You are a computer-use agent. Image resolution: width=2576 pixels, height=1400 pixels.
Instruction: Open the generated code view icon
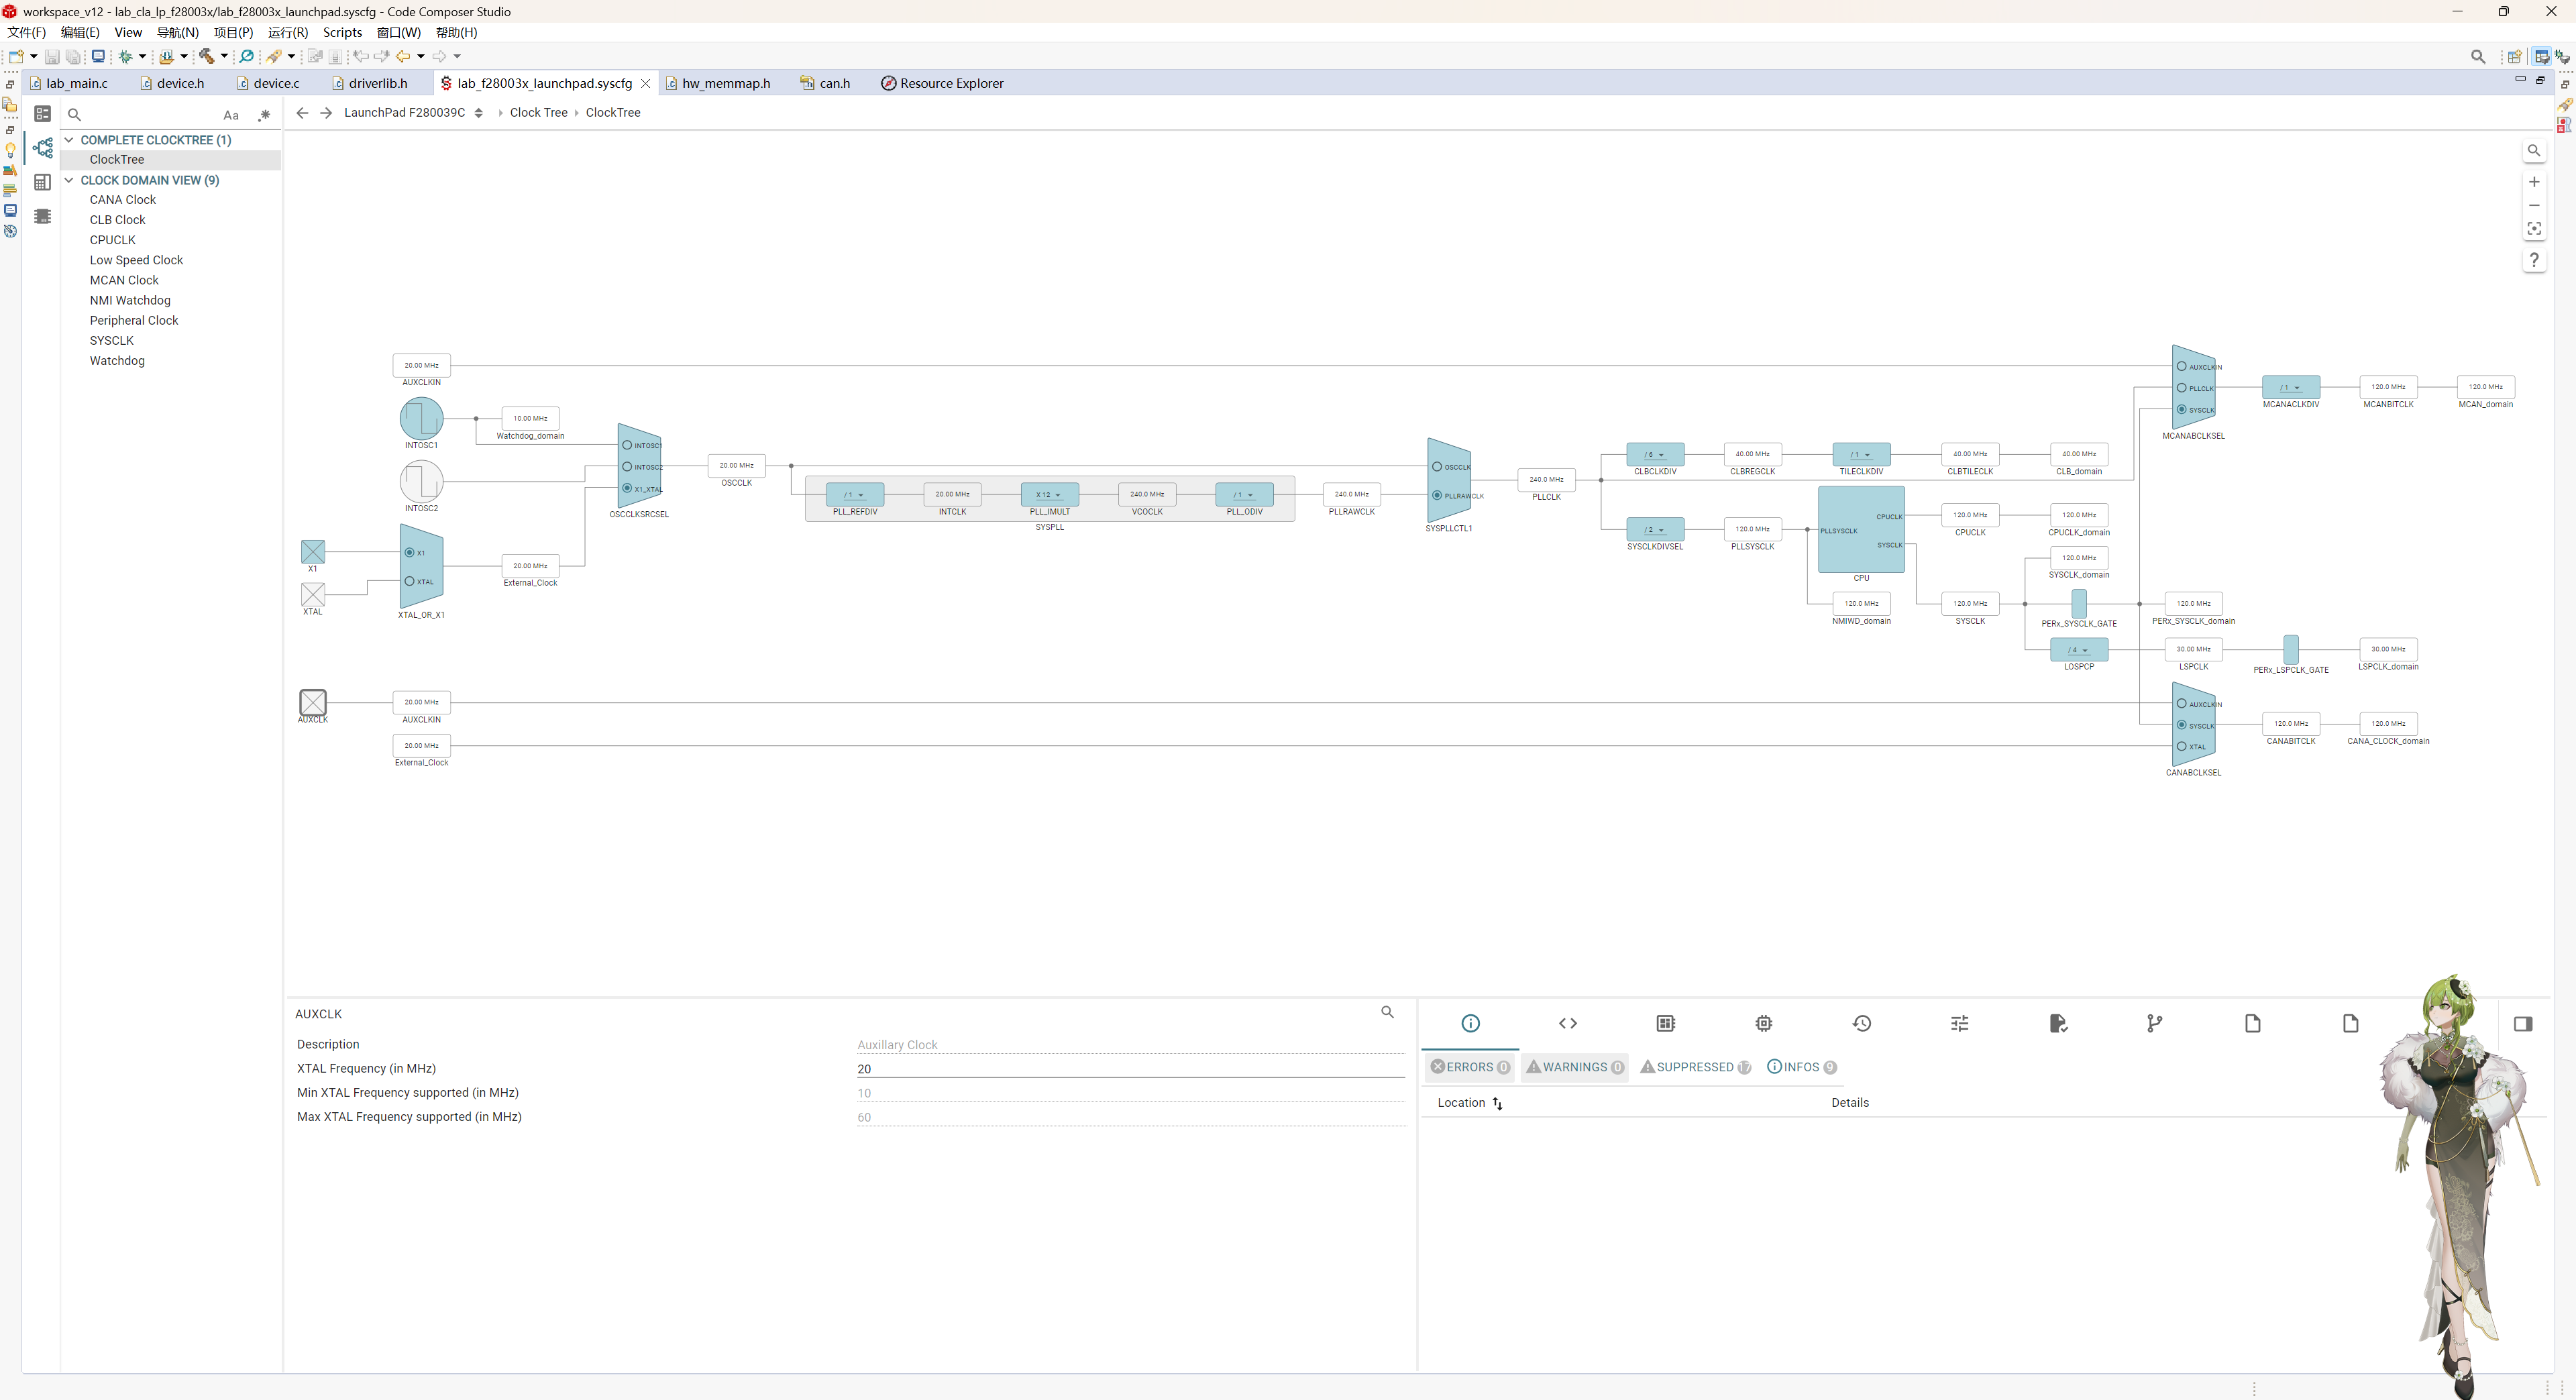click(x=1567, y=1023)
